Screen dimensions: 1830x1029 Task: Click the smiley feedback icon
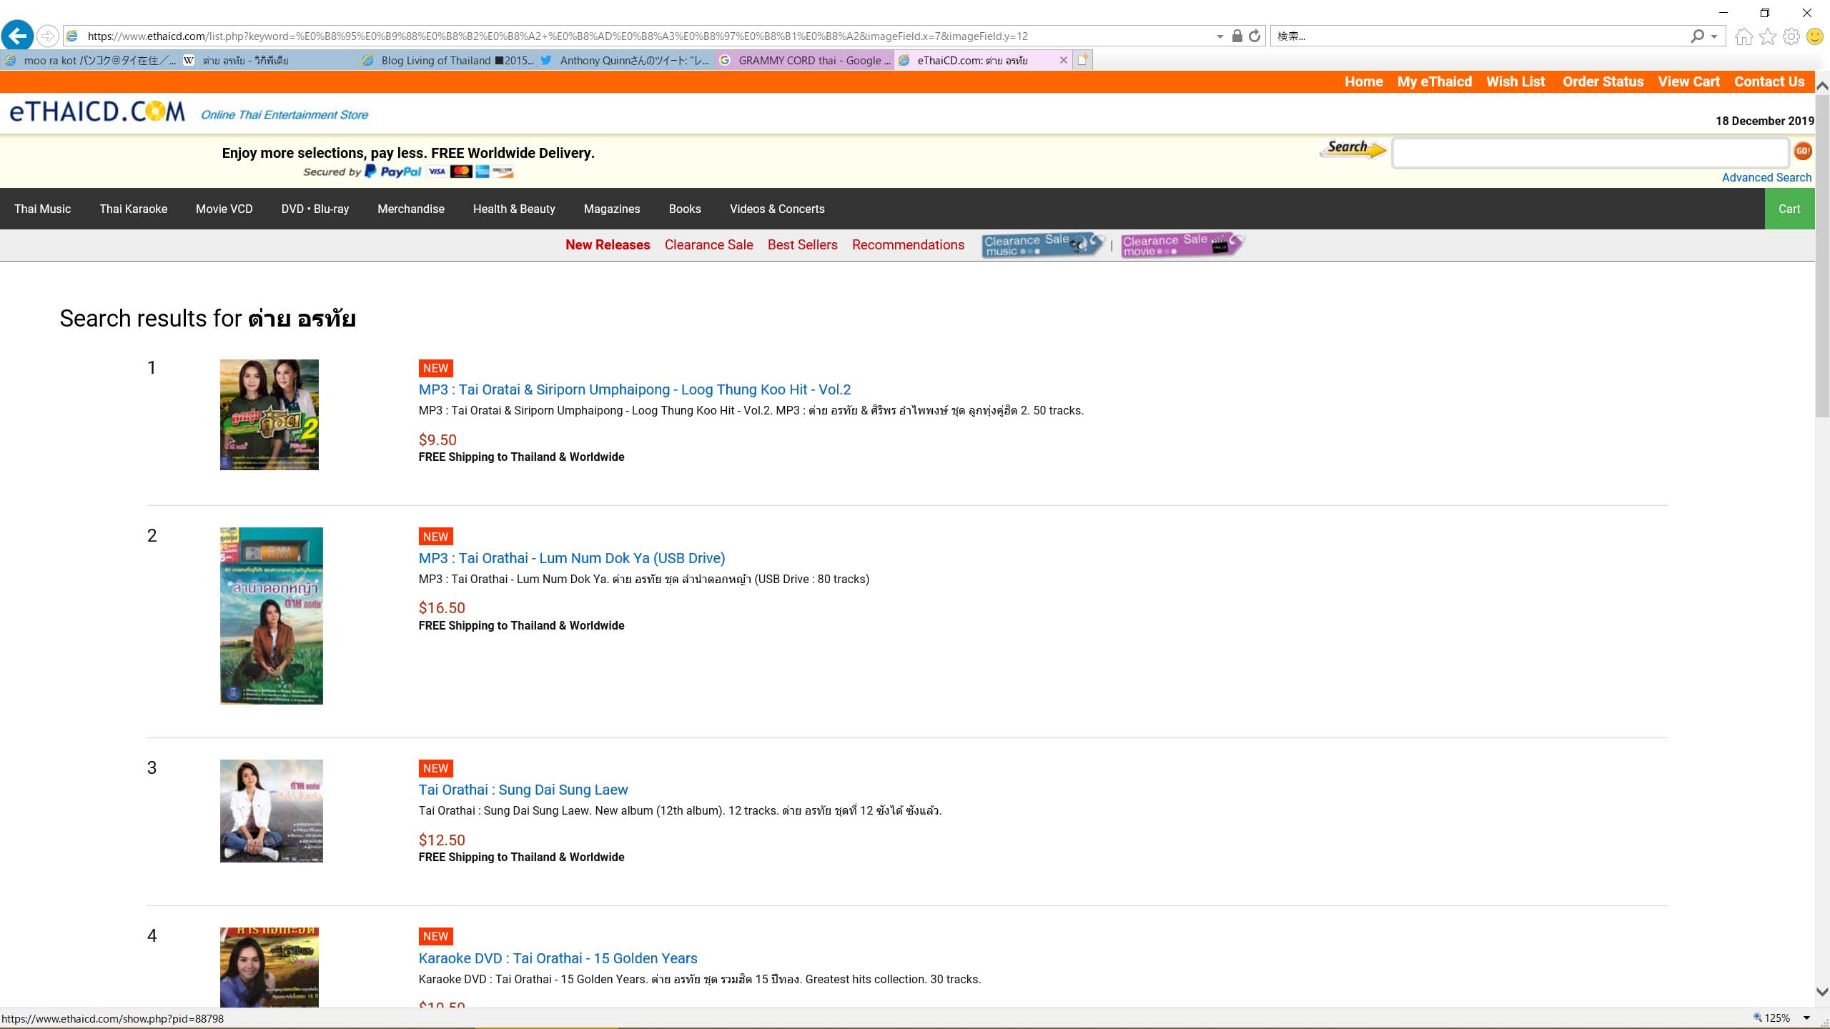pos(1815,36)
